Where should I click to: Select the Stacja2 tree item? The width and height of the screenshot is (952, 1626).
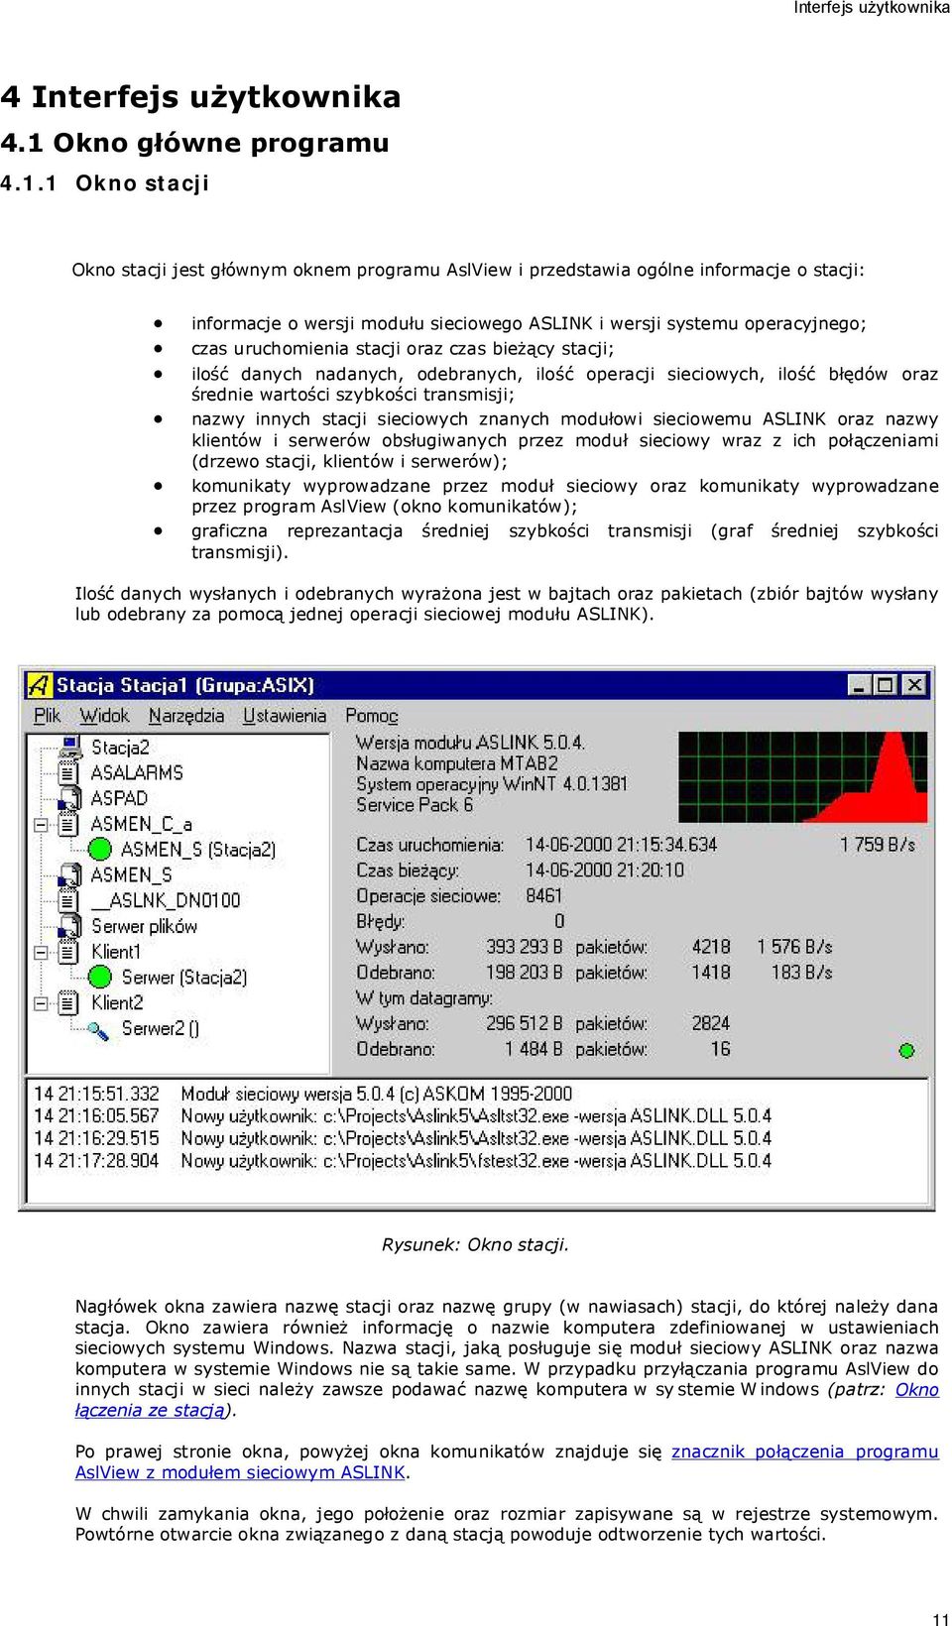click(120, 747)
